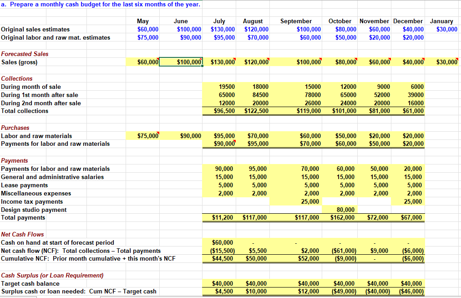
Task: Select the June gross sales cell $100,000
Action: tap(181, 62)
